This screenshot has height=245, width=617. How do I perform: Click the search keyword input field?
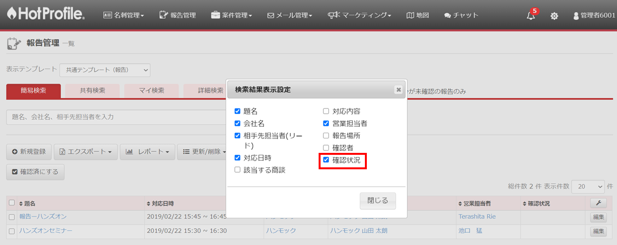[116, 117]
